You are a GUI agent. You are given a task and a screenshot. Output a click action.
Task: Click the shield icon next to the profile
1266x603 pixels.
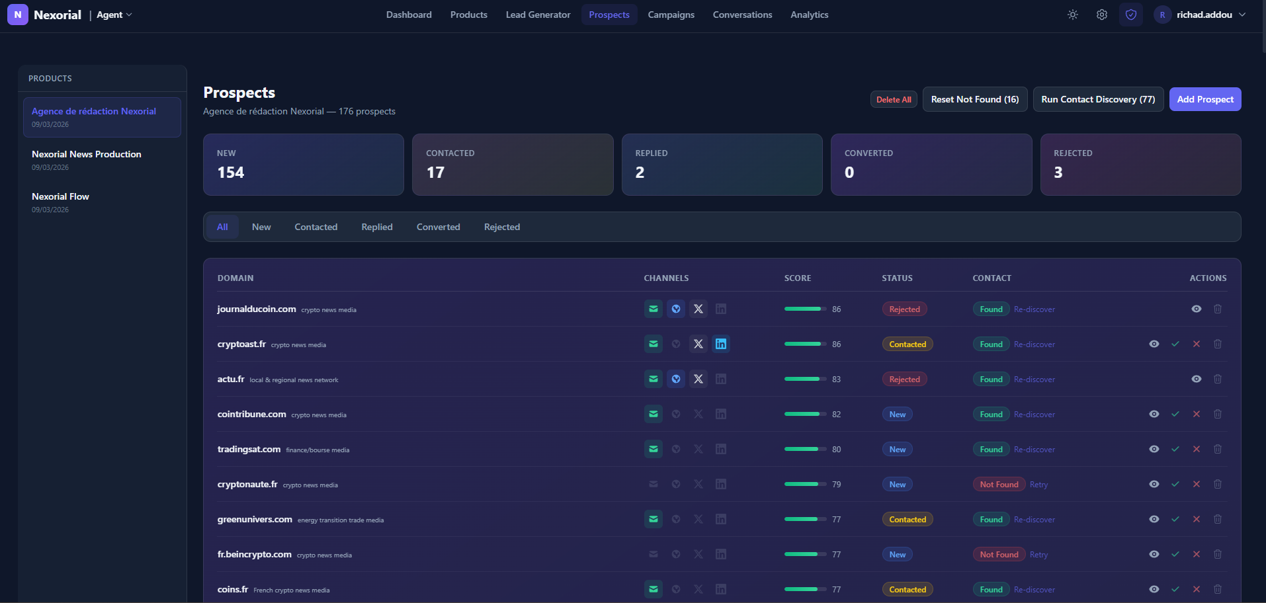click(1130, 14)
